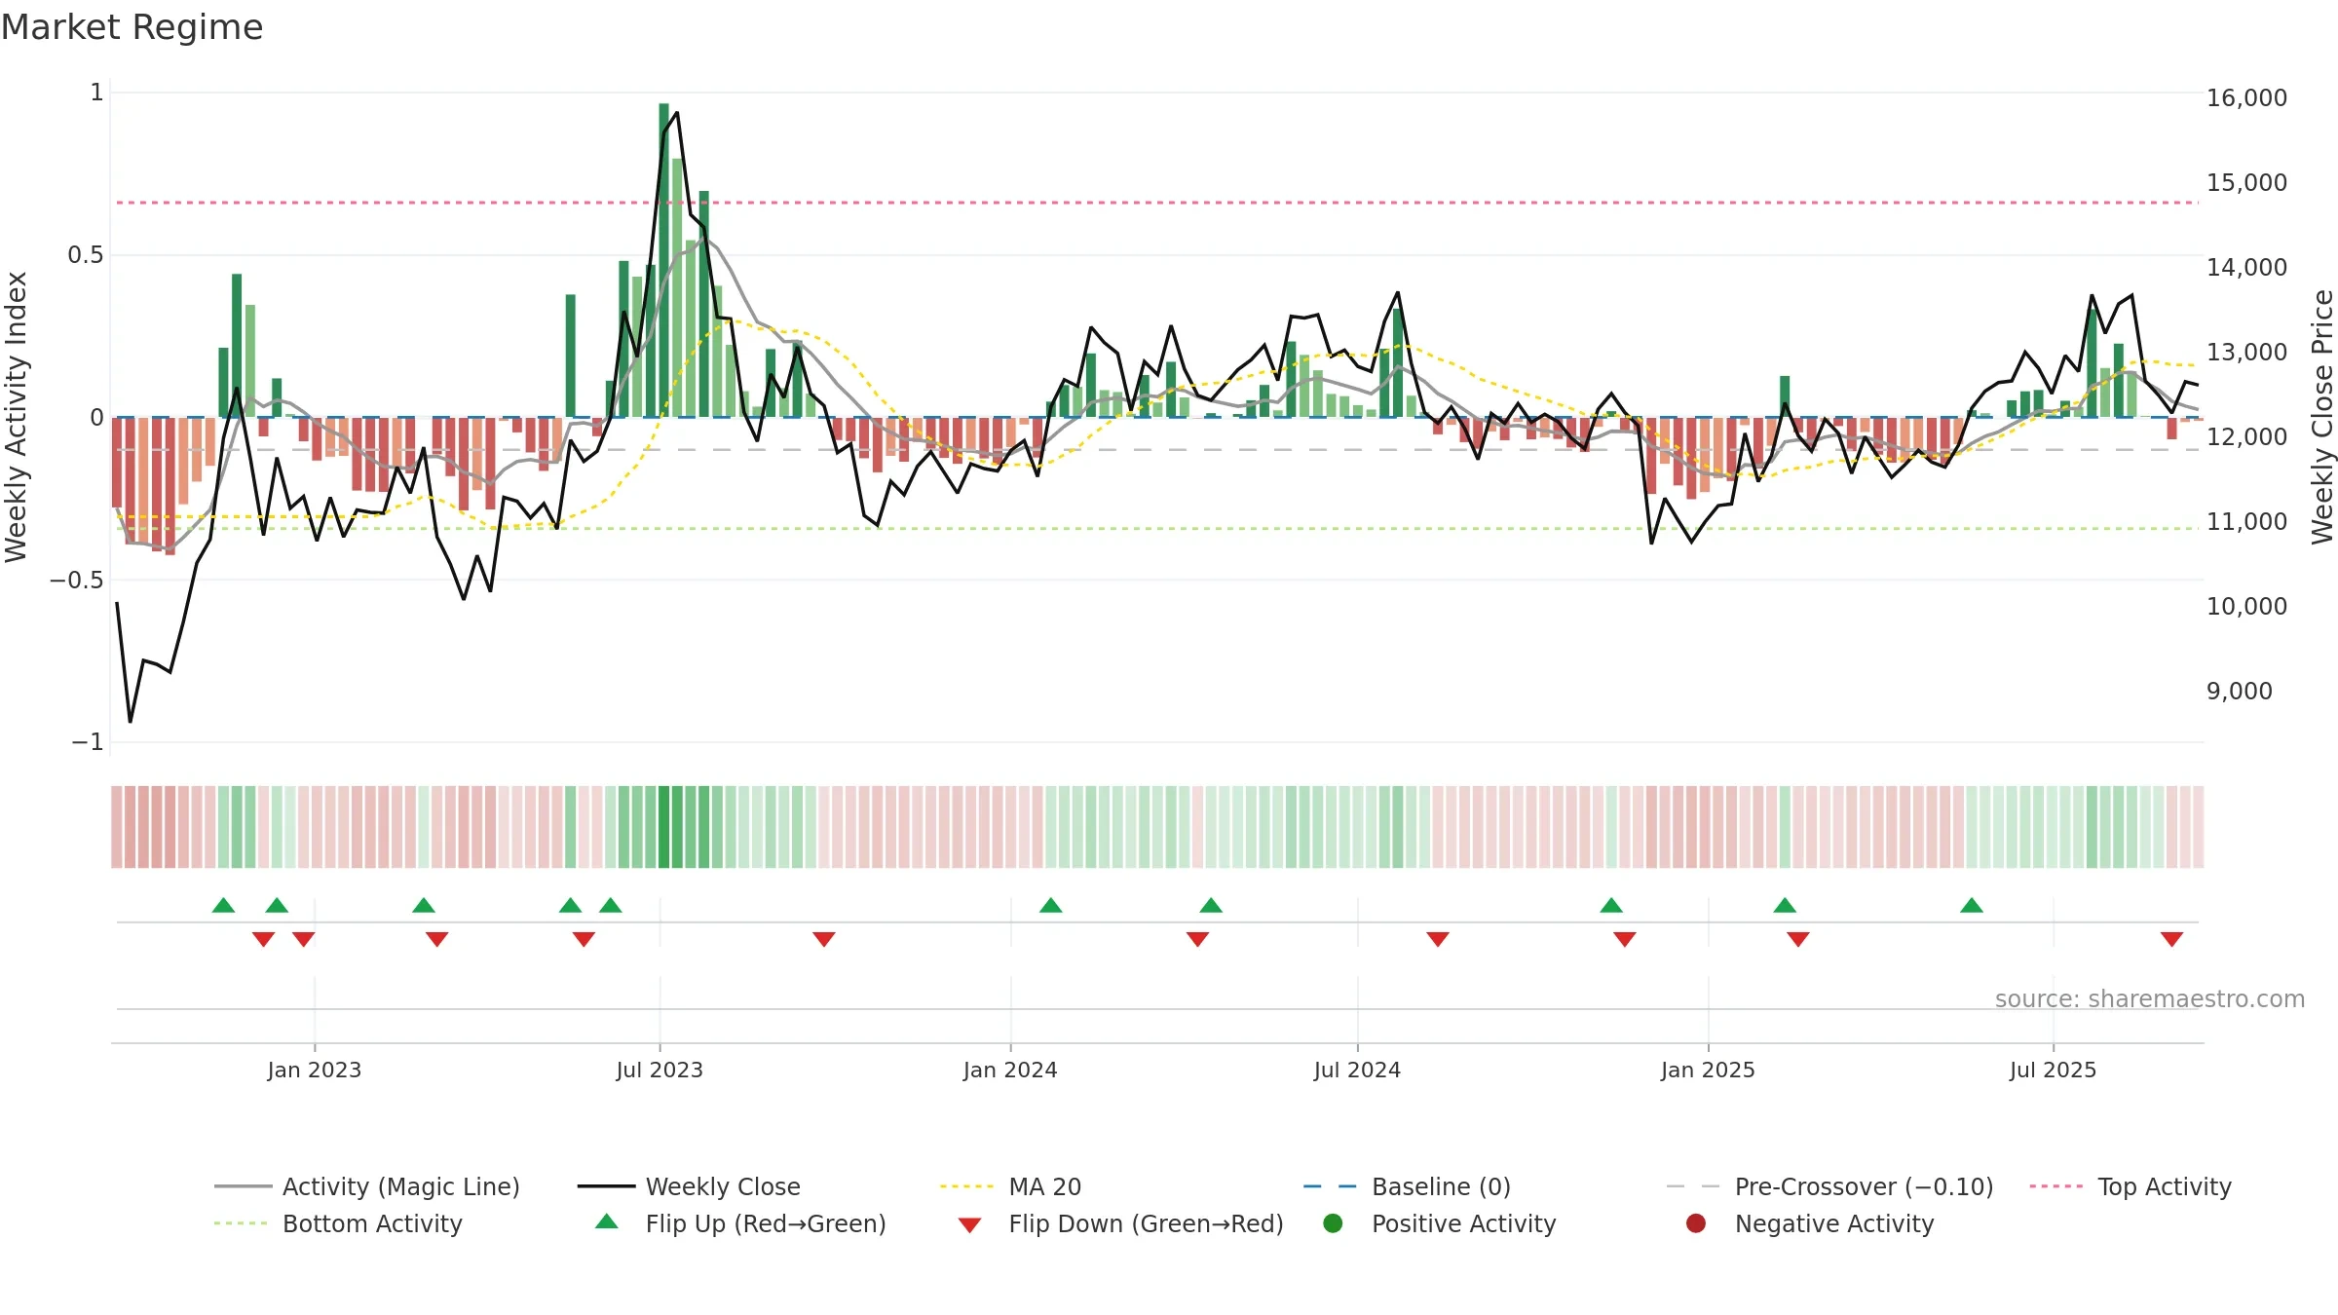Click the Jan 2023 x-axis label
Viewport: 2338px width, 1315px height.
coord(315,1070)
